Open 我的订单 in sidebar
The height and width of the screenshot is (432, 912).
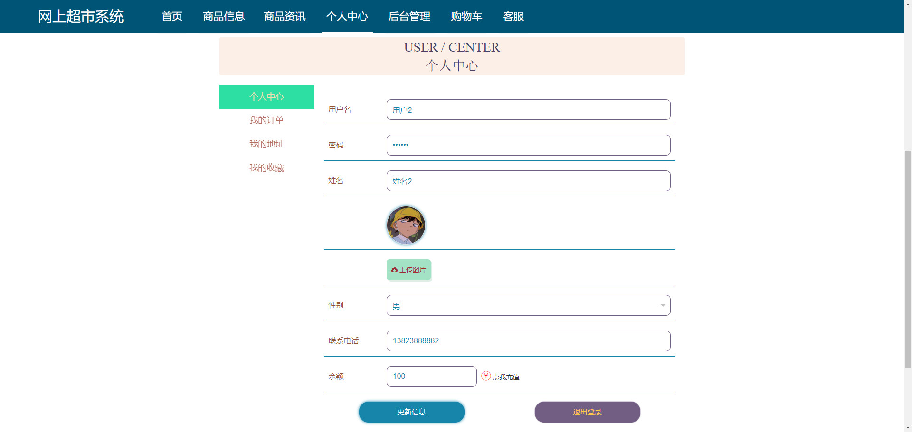click(x=267, y=120)
